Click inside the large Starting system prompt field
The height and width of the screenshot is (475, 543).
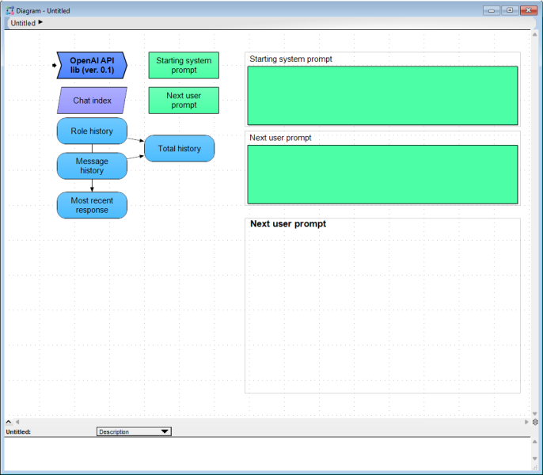(x=382, y=96)
